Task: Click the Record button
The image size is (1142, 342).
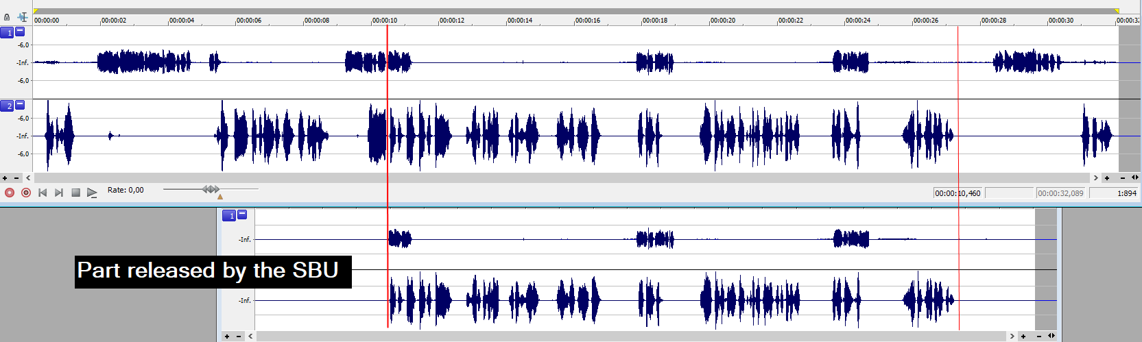Action: (10, 193)
